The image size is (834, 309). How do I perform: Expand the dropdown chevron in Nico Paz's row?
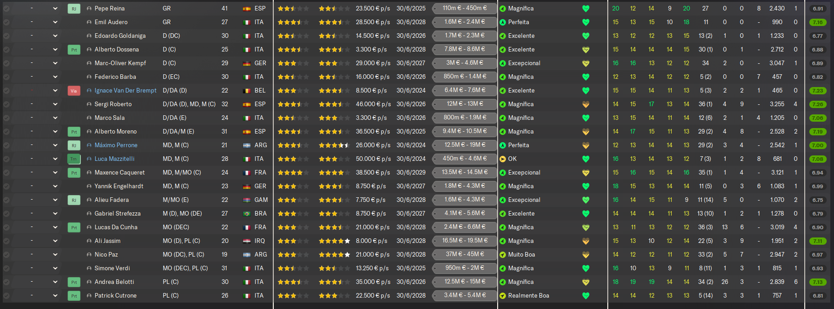pos(55,255)
